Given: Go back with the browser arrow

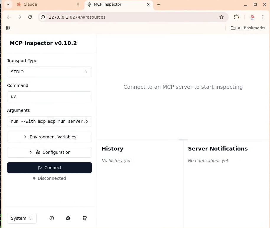Looking at the screenshot, I should 9,17.
